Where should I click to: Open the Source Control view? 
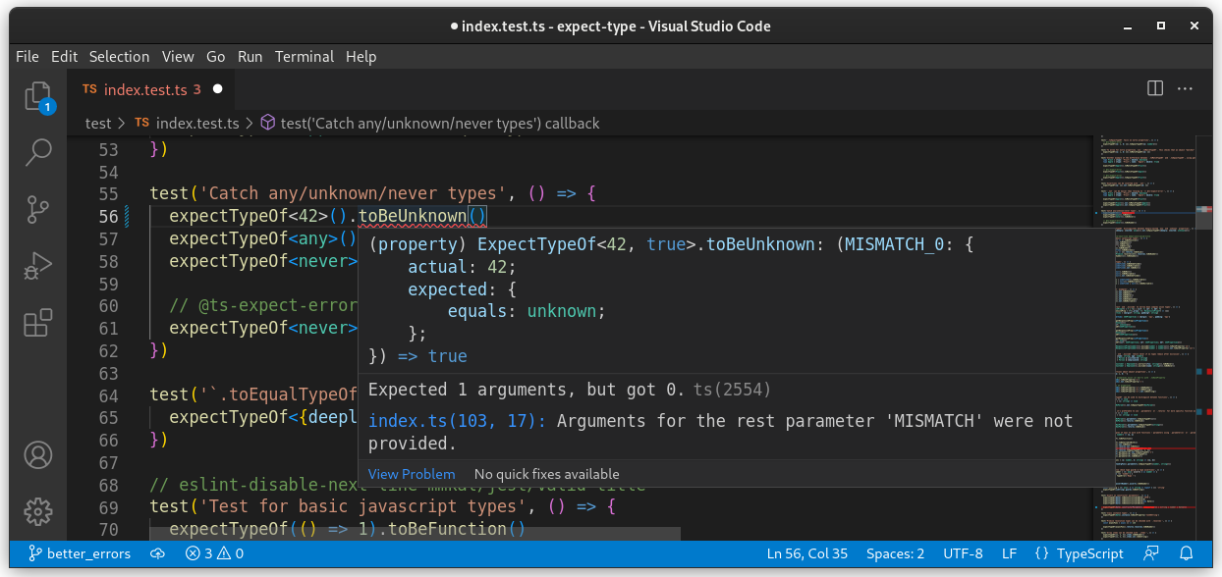click(x=38, y=209)
